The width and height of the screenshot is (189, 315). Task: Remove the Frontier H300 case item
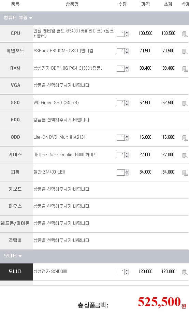click(x=185, y=155)
